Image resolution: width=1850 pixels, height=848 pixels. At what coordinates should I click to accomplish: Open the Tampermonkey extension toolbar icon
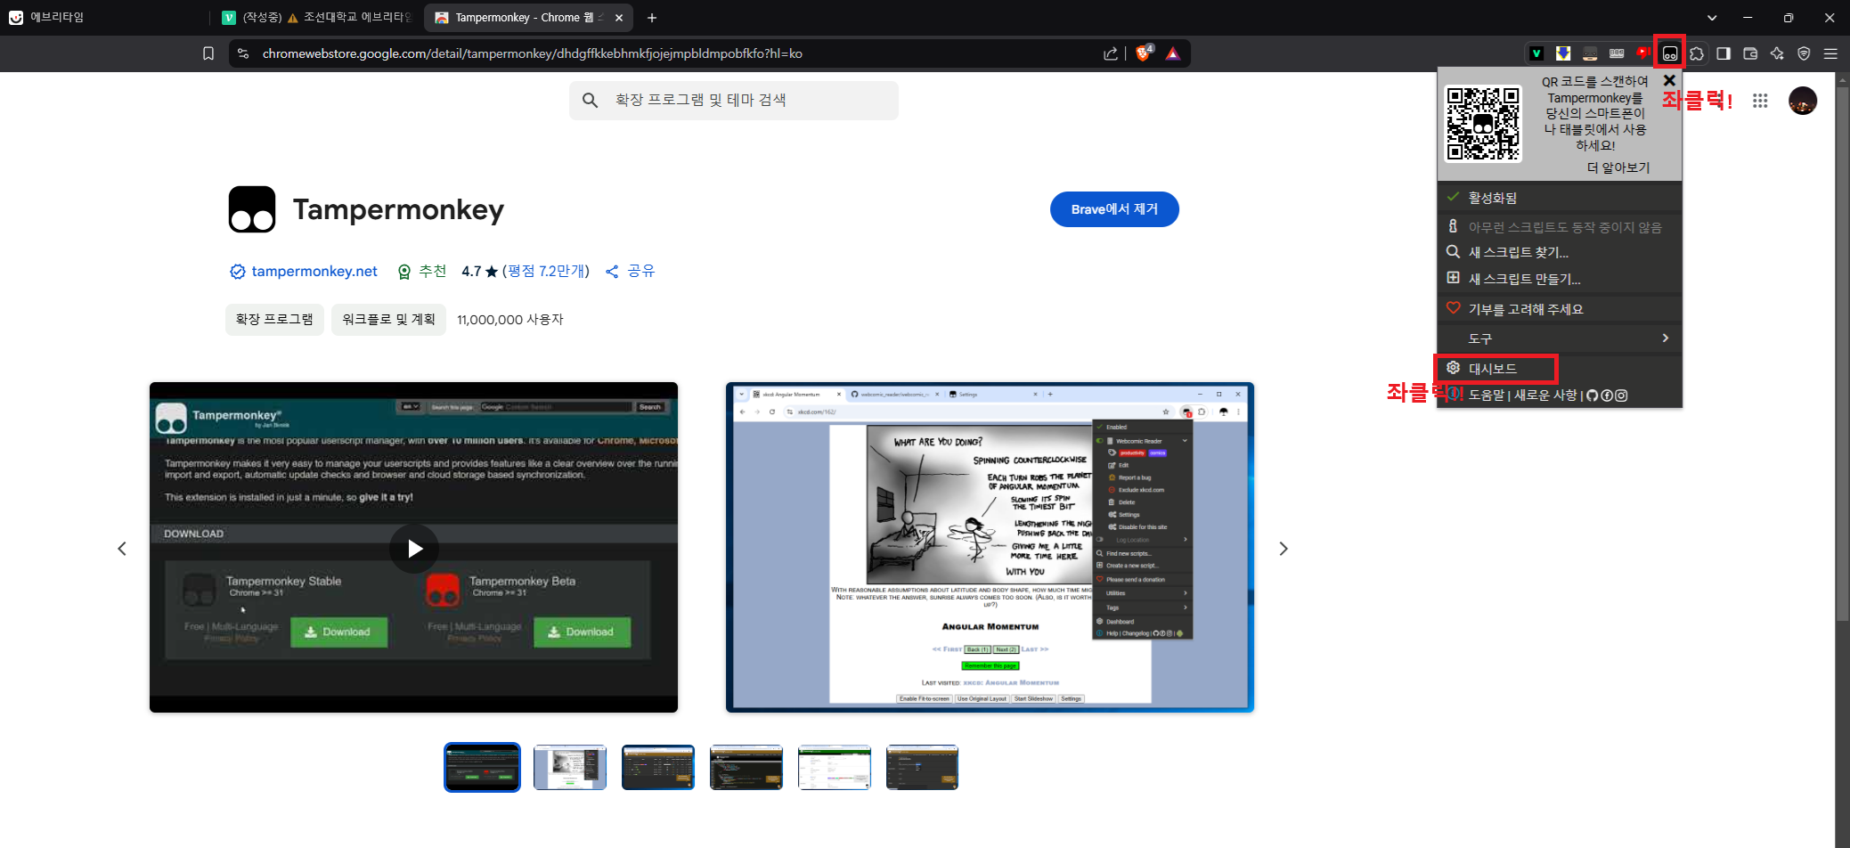[x=1670, y=53]
